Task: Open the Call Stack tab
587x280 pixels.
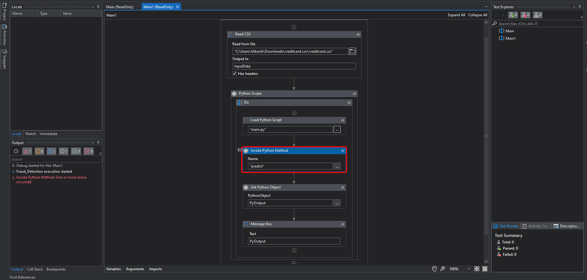Action: [x=34, y=269]
